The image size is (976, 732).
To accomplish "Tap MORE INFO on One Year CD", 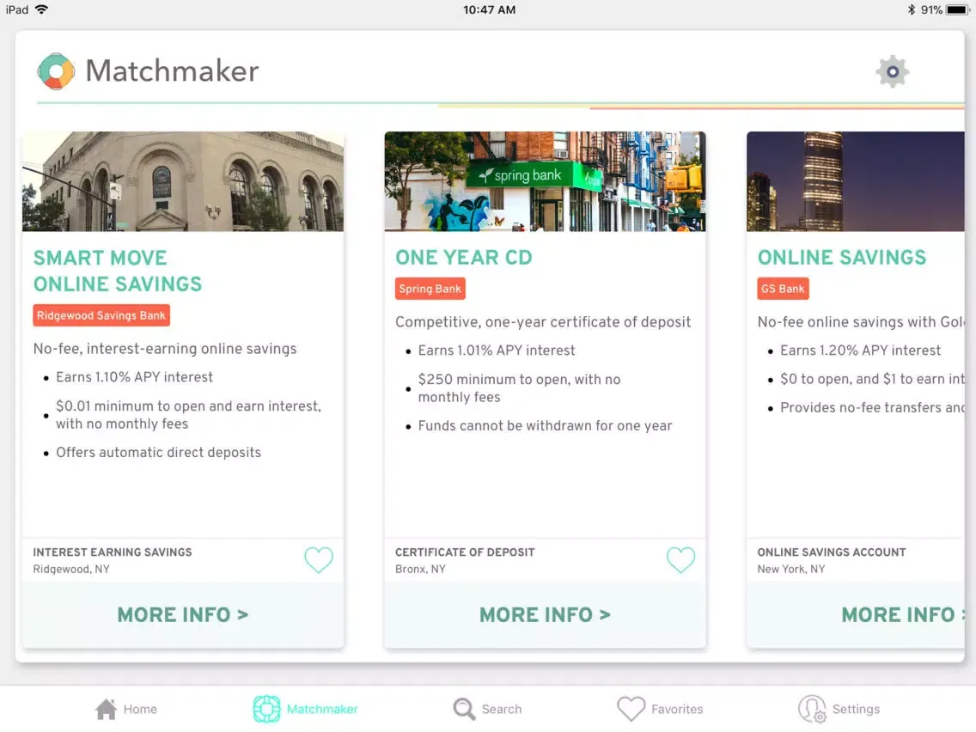I will click(x=546, y=615).
